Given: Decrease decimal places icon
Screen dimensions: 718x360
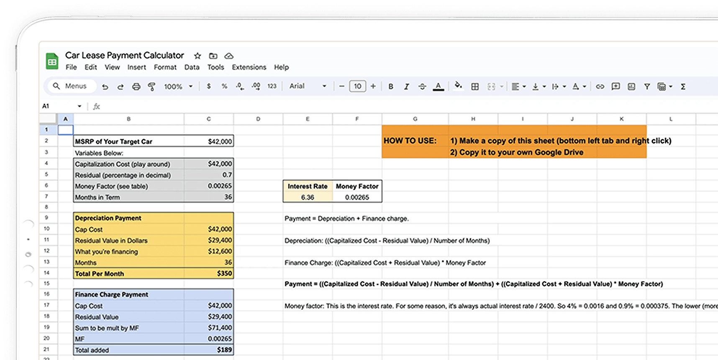Looking at the screenshot, I should (240, 86).
